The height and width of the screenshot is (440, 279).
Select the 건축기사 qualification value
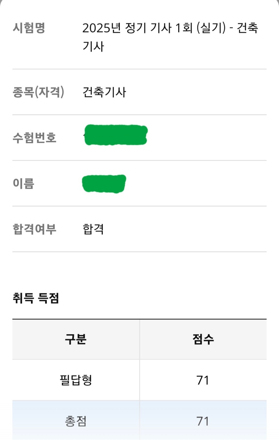104,92
